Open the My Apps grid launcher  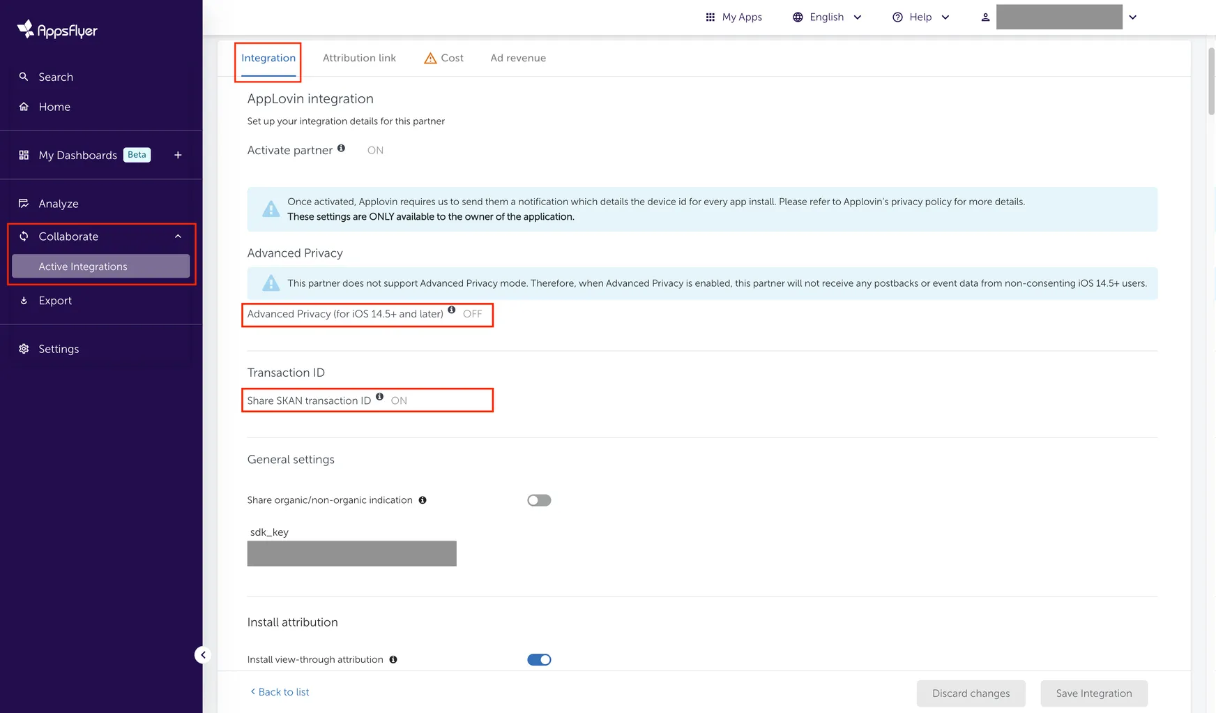710,16
